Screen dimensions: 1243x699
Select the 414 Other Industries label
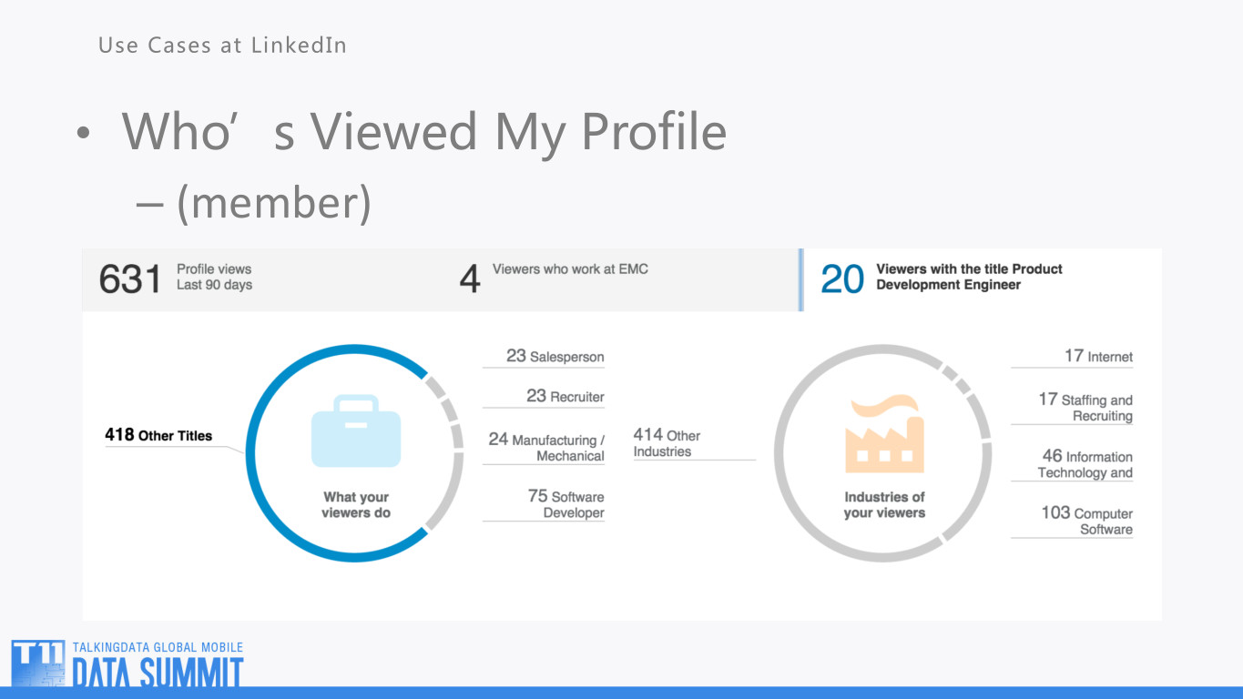click(x=667, y=443)
